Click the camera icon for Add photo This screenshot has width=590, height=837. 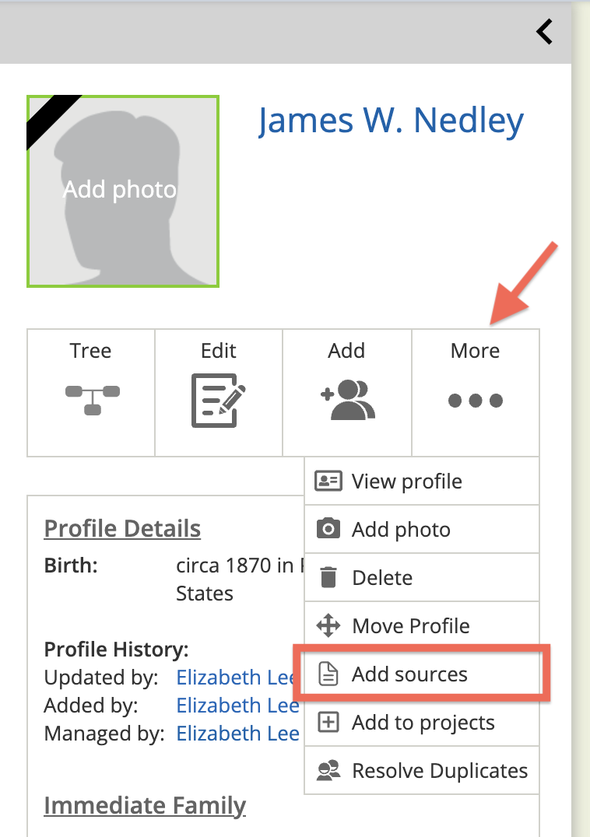(x=328, y=530)
